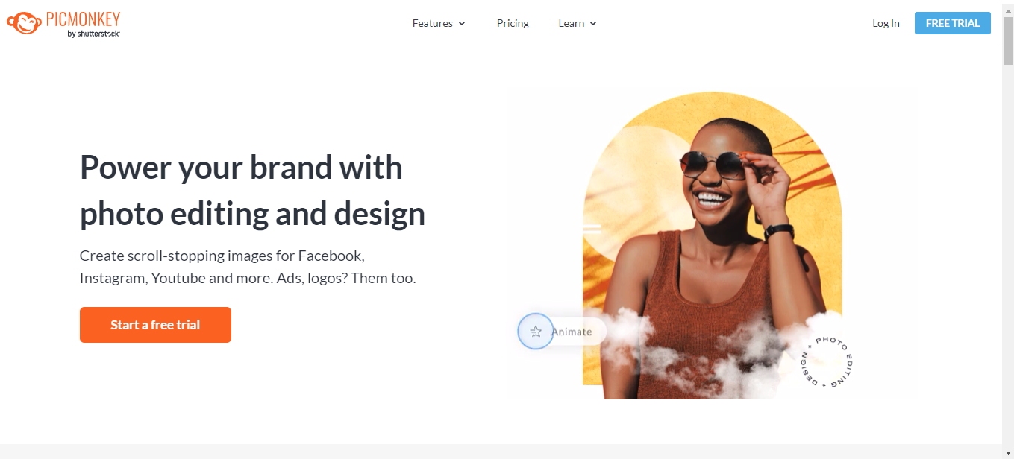Click the PicMonkey by Shutterstock wordmark
This screenshot has height=459, width=1014.
click(x=83, y=24)
